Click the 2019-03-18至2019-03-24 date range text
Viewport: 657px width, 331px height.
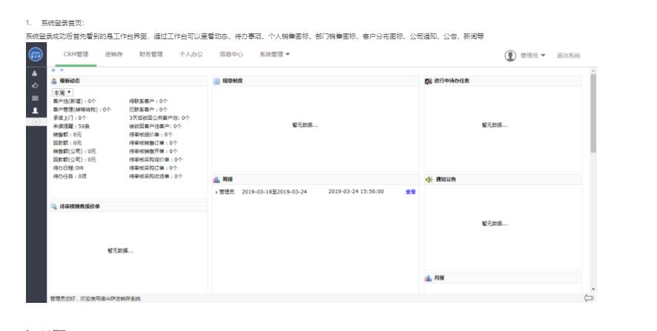tap(274, 192)
